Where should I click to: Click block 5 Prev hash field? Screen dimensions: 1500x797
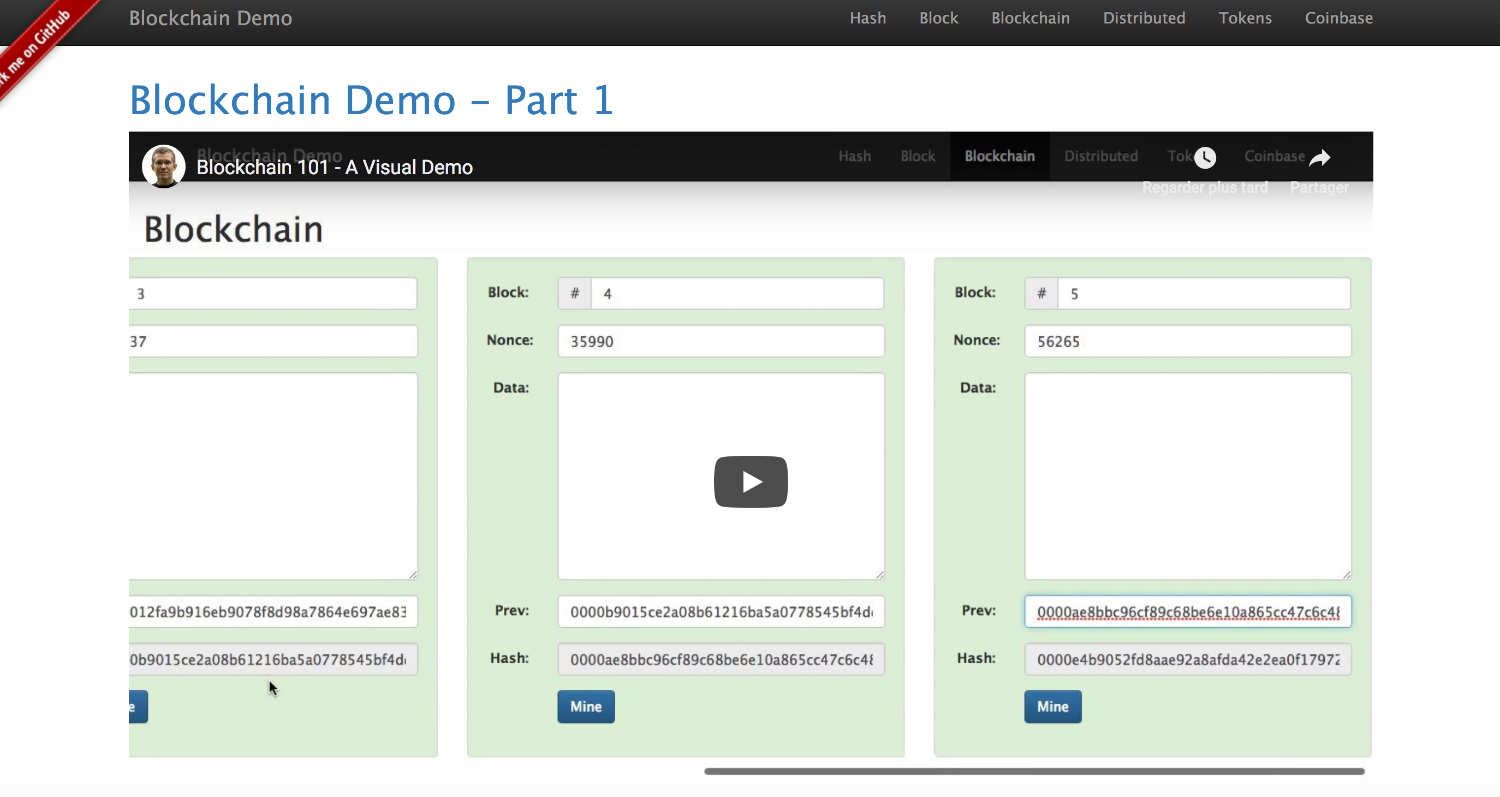1187,611
